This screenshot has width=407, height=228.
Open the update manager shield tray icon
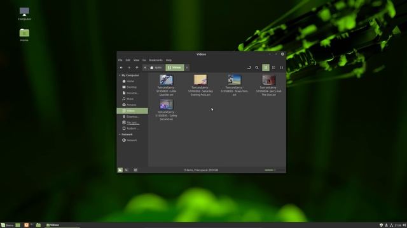[x=382, y=225]
